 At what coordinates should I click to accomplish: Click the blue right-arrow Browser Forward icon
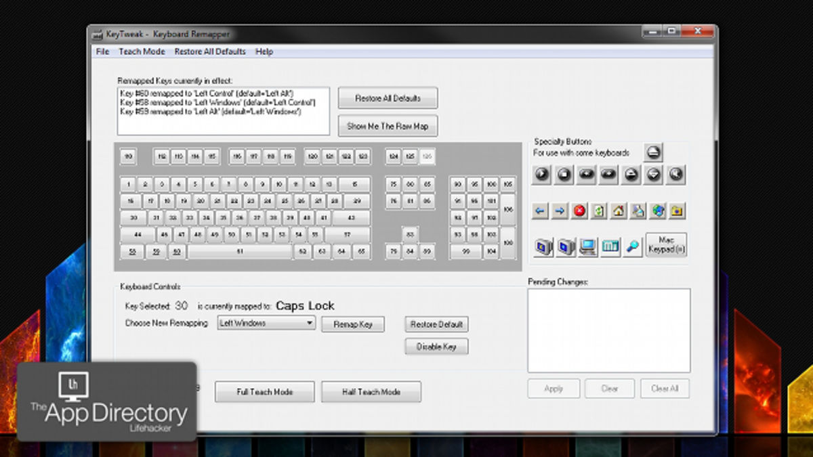coord(560,211)
